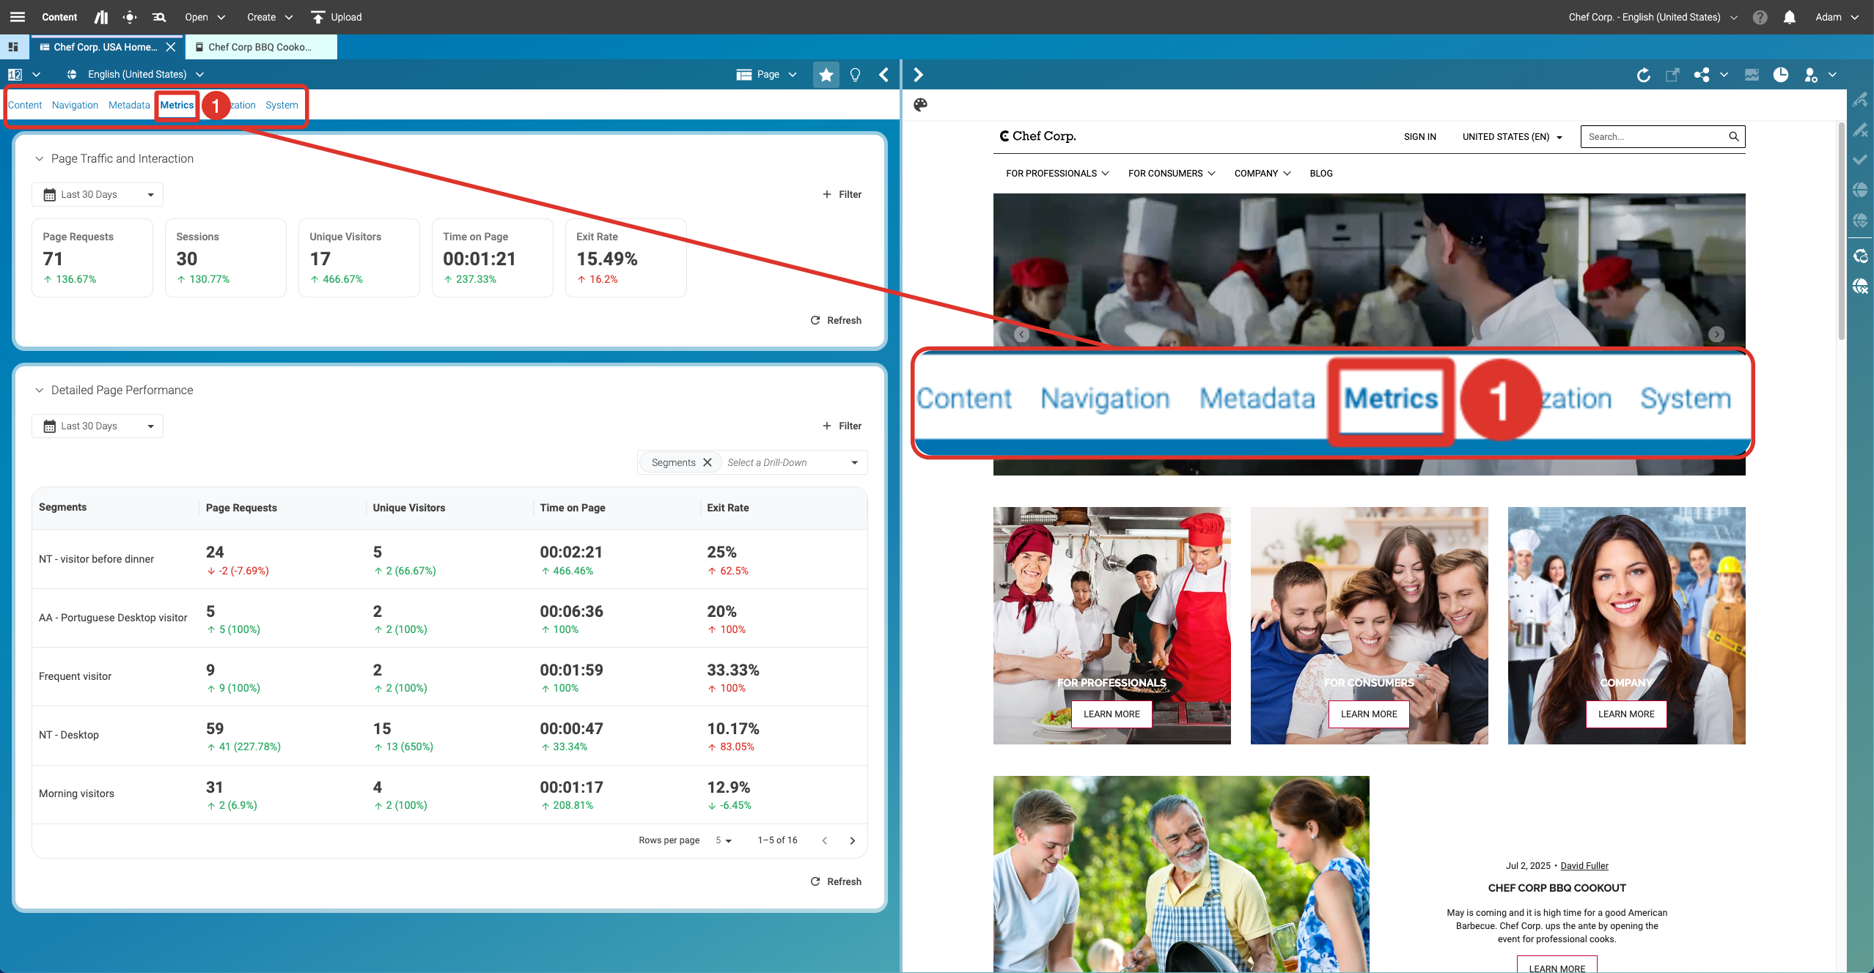Open the System form tab
Screen dimensions: 1874x973
(x=282, y=105)
